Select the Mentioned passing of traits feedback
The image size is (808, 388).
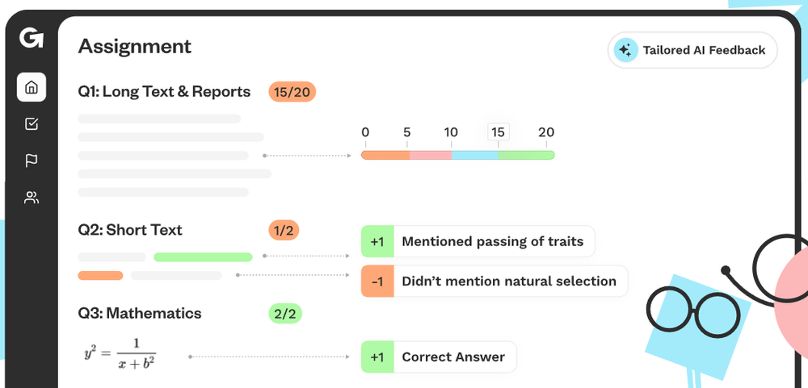coord(478,241)
